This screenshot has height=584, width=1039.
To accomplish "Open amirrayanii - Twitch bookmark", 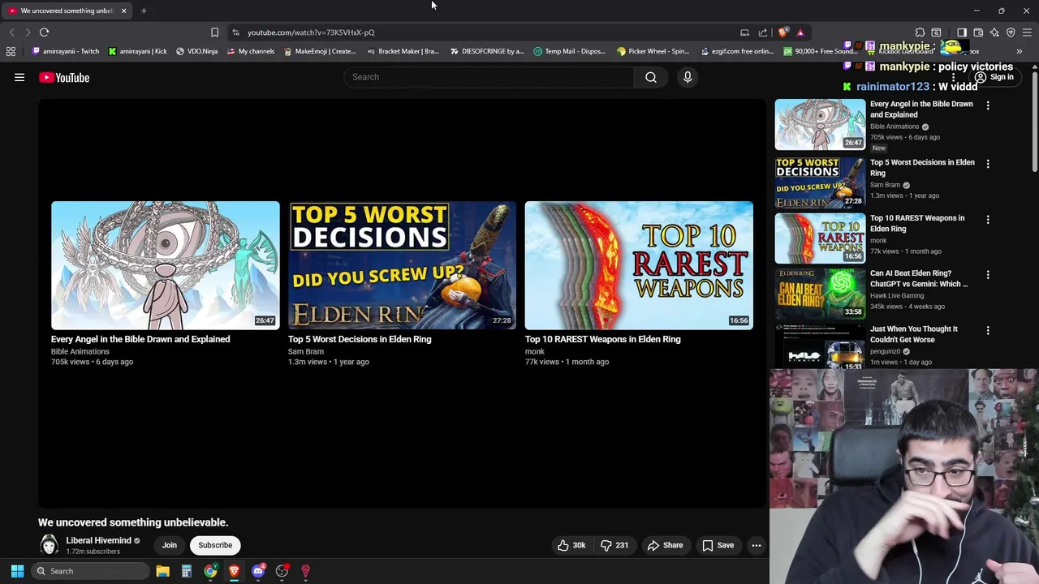I will tap(66, 51).
